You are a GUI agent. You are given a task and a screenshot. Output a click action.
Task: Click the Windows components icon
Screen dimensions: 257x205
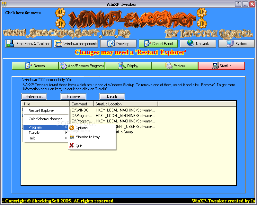[x=58, y=44]
